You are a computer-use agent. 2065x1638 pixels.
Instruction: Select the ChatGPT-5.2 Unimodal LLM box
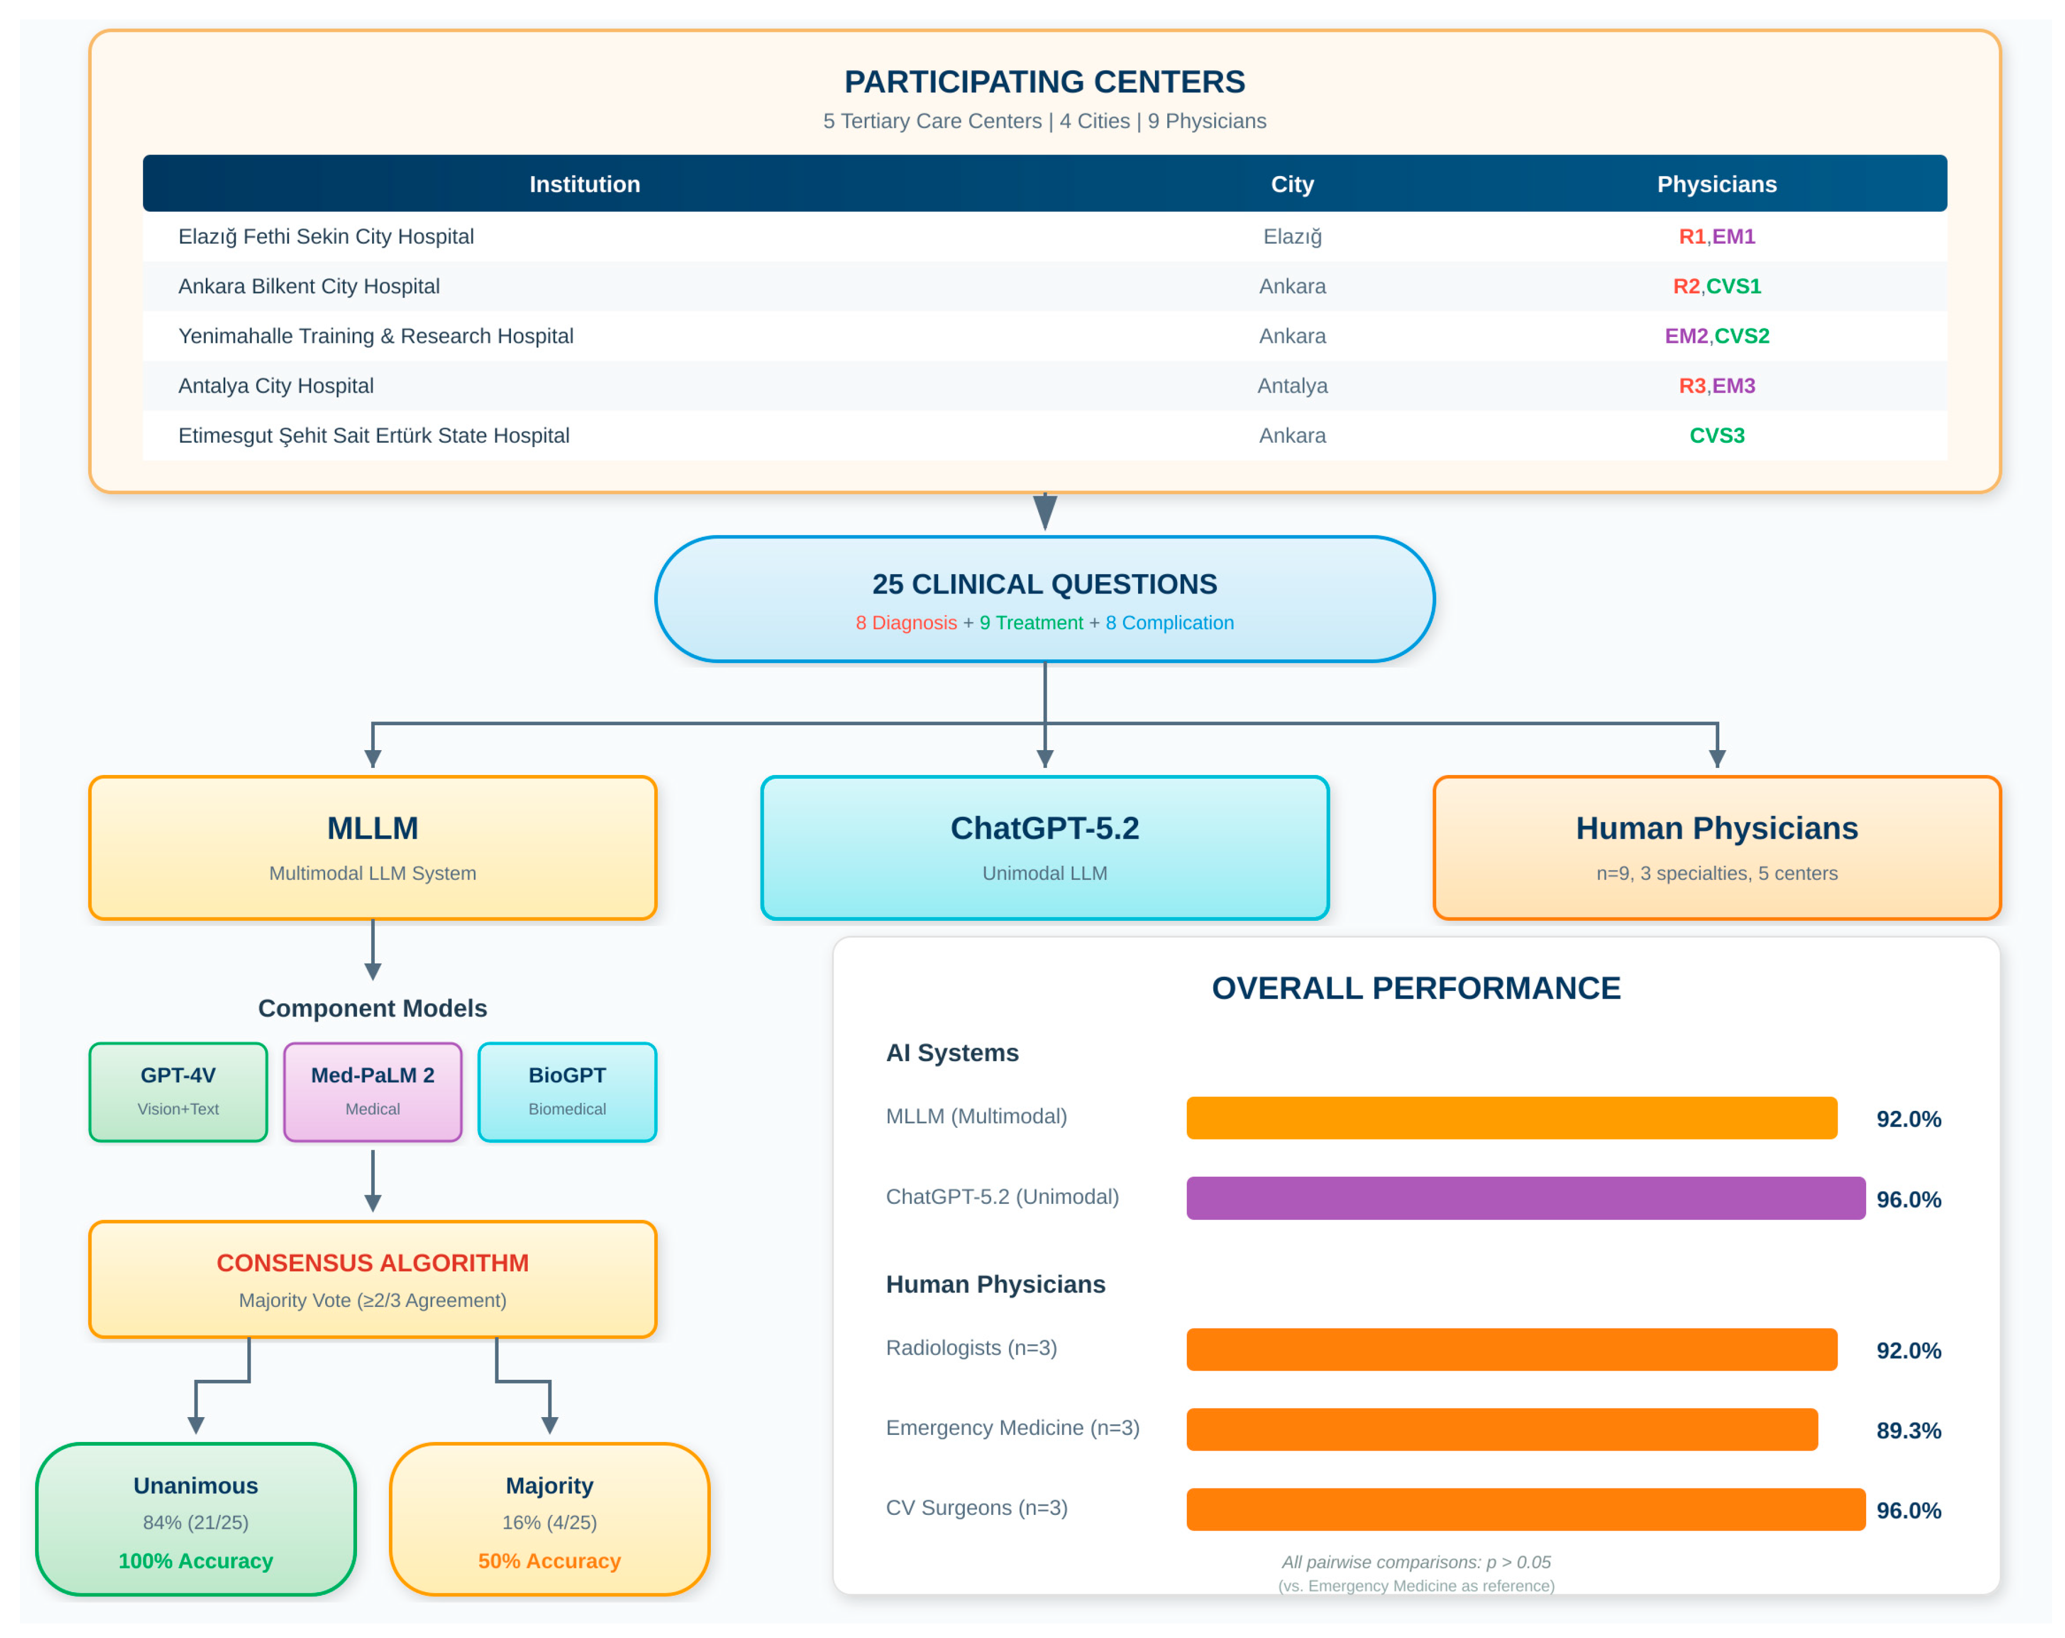[x=1044, y=847]
